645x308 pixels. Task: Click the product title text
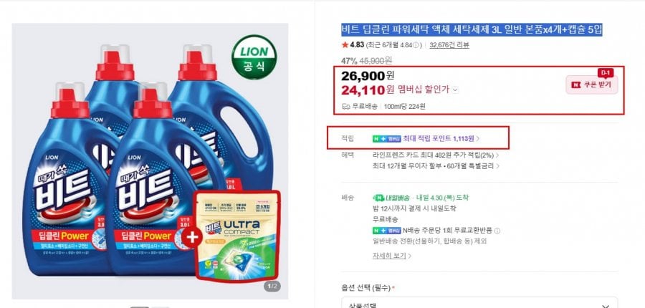(471, 29)
